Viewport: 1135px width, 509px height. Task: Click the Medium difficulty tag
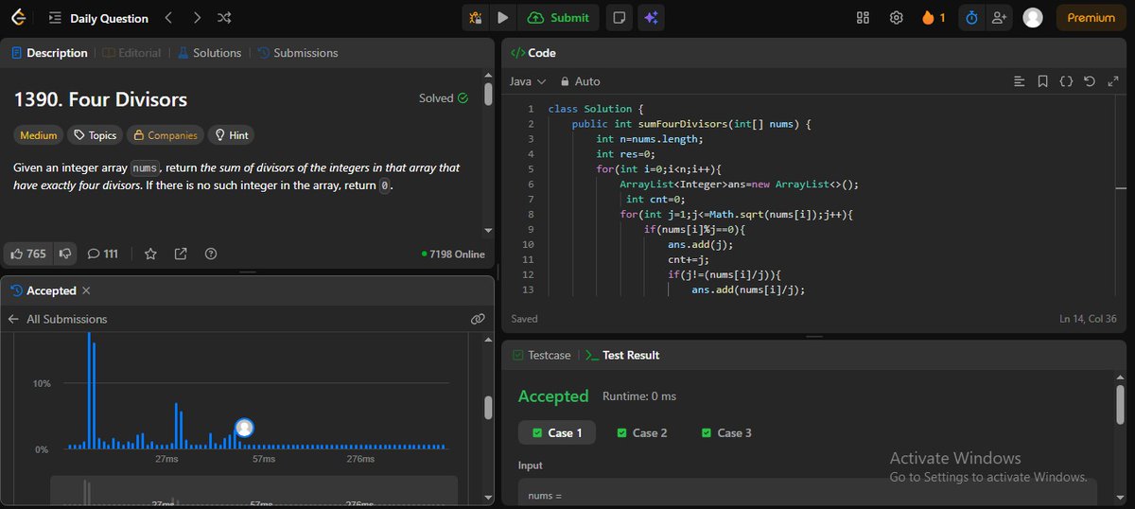39,135
